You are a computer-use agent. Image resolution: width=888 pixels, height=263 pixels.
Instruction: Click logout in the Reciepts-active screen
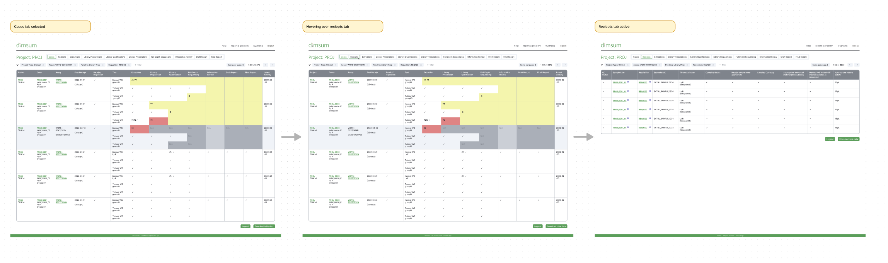(855, 46)
